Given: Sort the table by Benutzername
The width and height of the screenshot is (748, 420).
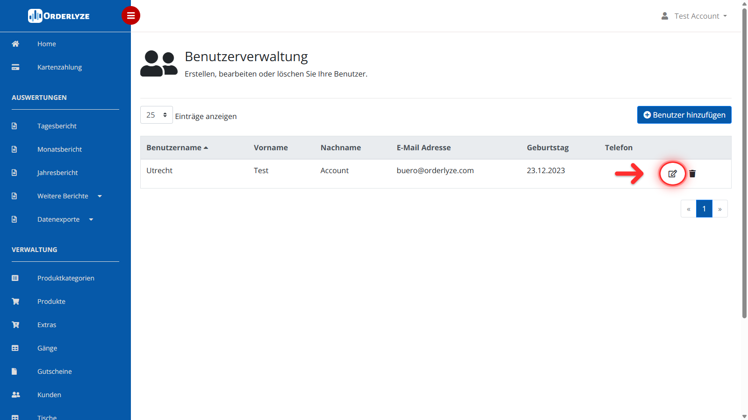Looking at the screenshot, I should (177, 147).
